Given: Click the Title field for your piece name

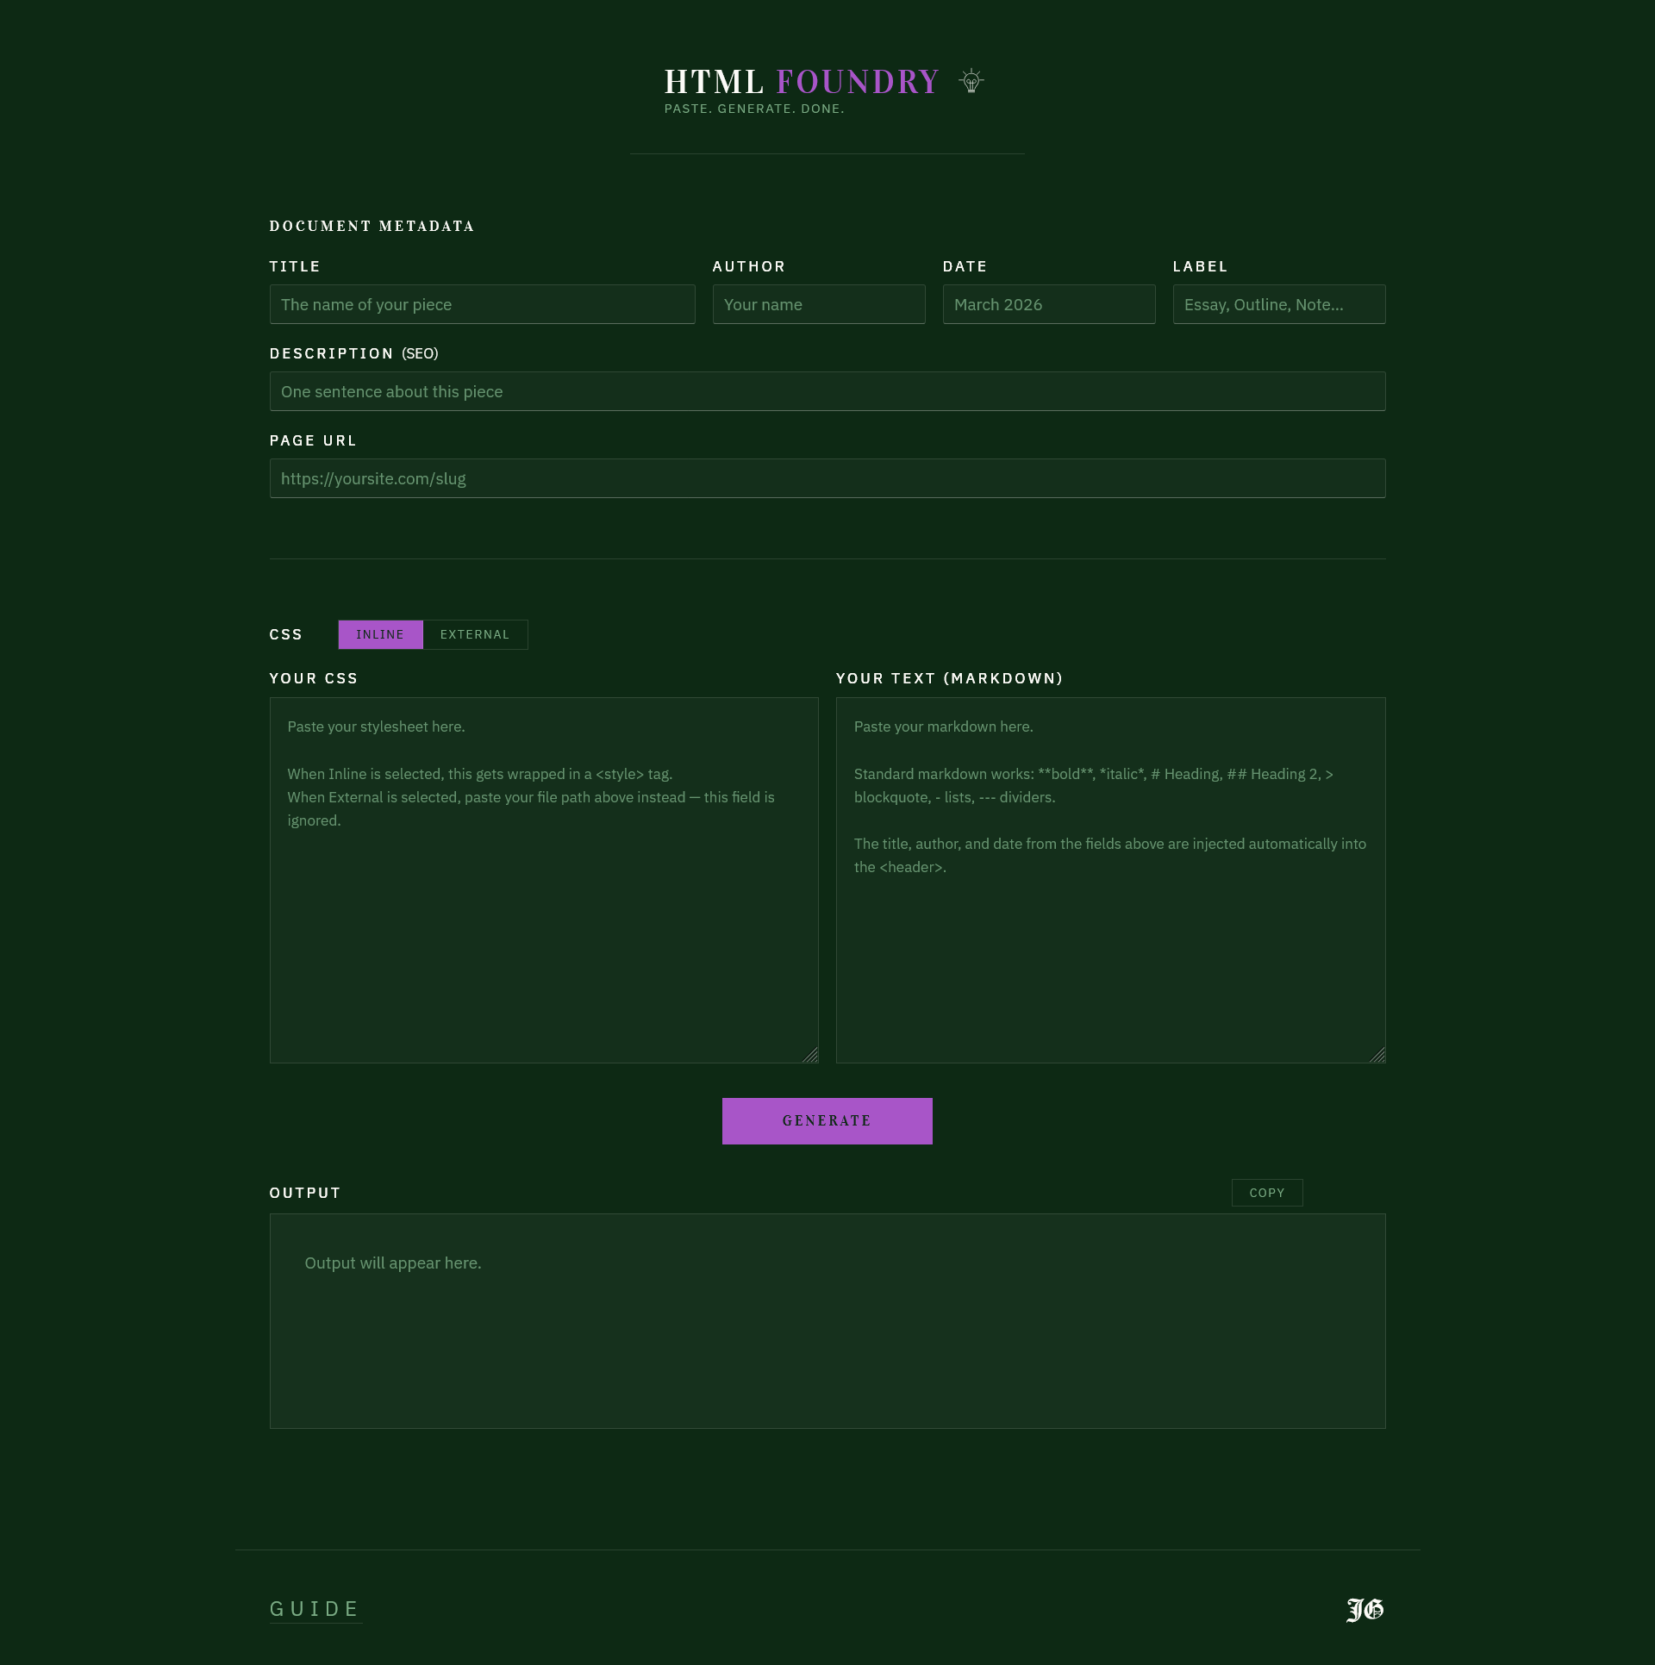Looking at the screenshot, I should (x=482, y=304).
